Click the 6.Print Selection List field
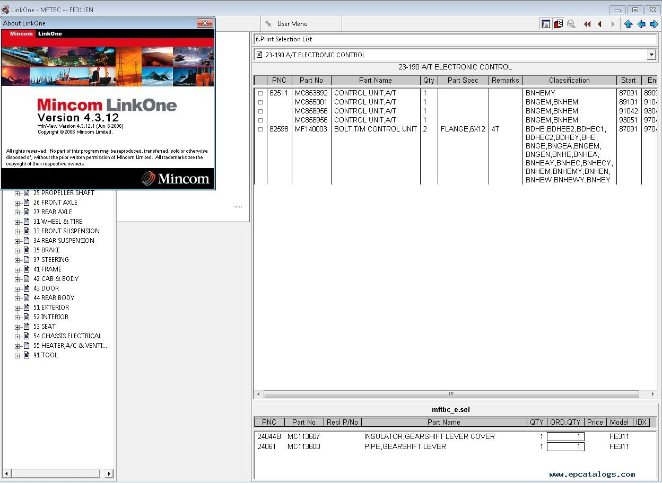 455,39
